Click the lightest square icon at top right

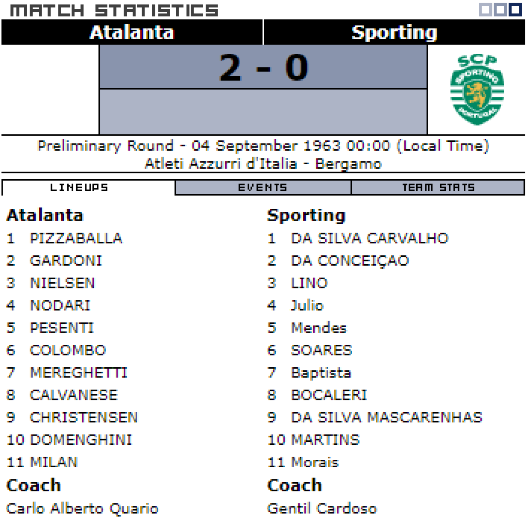tap(485, 10)
